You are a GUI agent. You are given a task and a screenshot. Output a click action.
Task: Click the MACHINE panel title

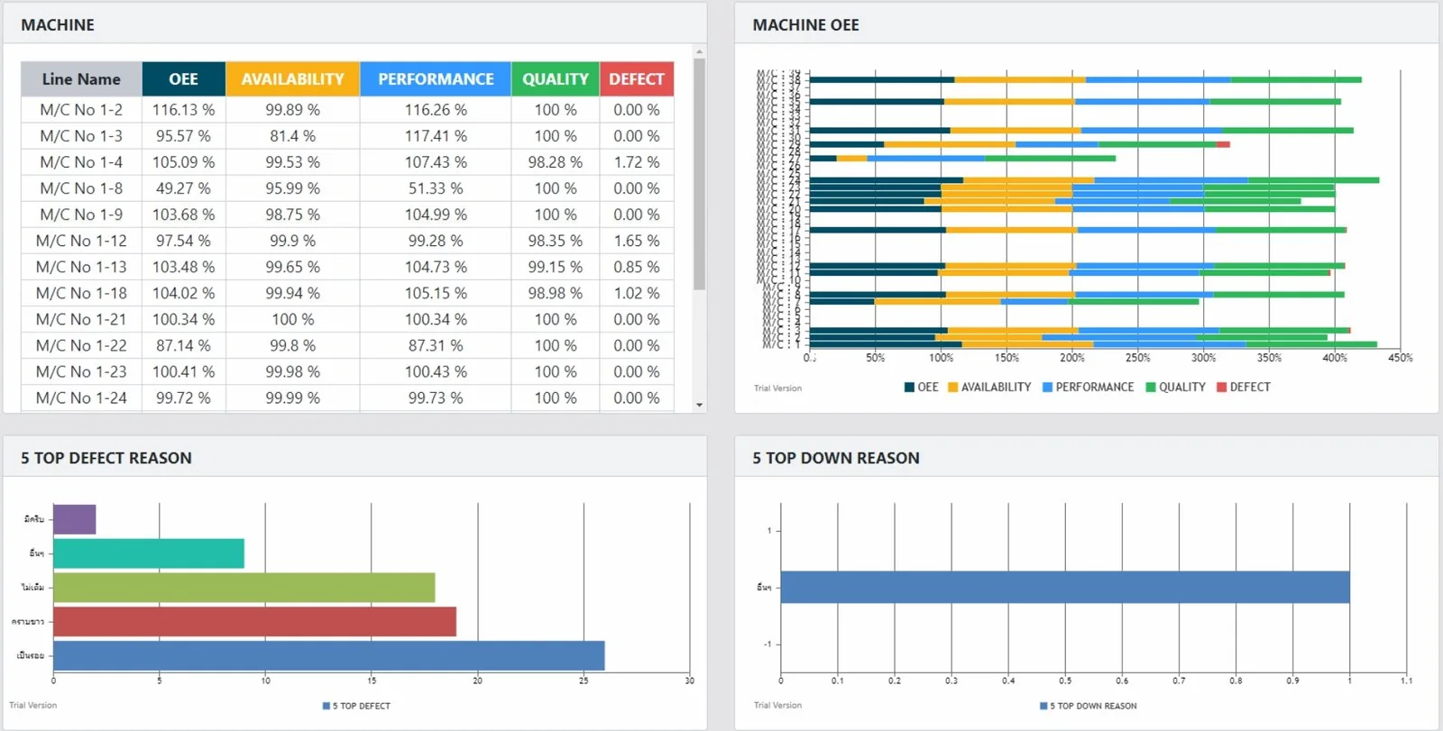click(x=58, y=25)
